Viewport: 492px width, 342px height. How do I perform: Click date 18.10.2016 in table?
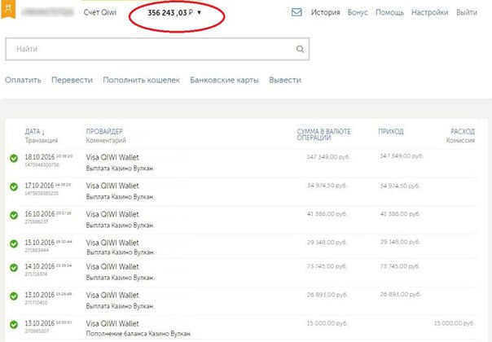[x=40, y=157]
